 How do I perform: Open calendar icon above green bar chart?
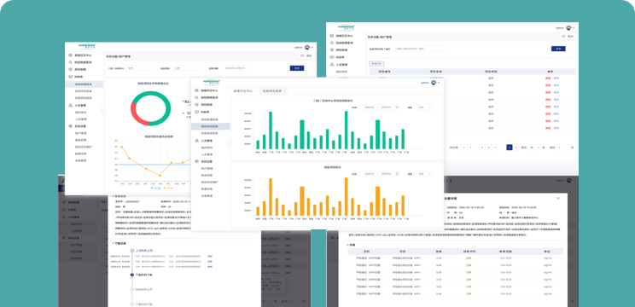(397, 107)
